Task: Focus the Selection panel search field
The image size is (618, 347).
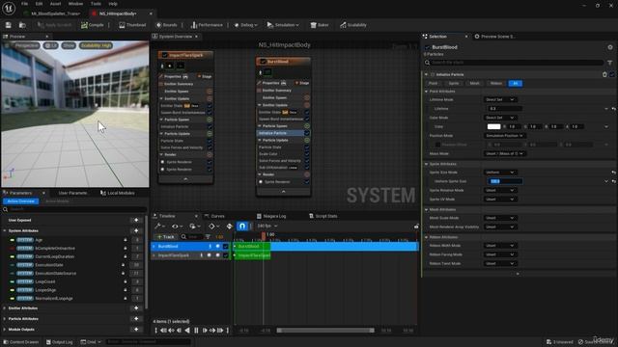Action: pos(514,63)
